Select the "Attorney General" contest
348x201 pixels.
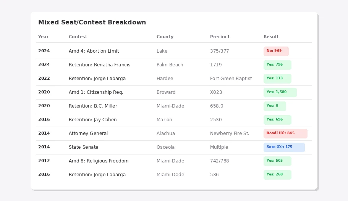[88, 133]
